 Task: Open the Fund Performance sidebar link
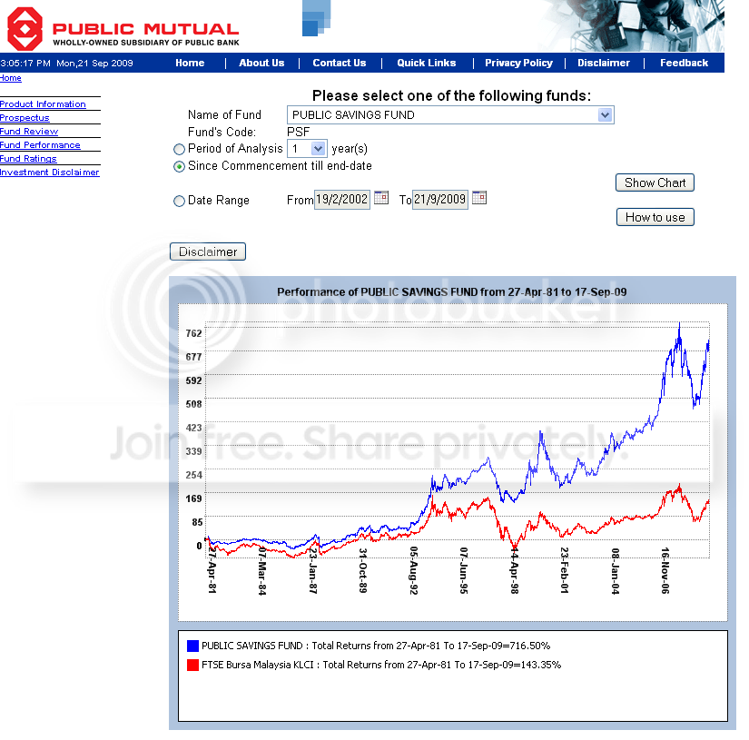40,145
